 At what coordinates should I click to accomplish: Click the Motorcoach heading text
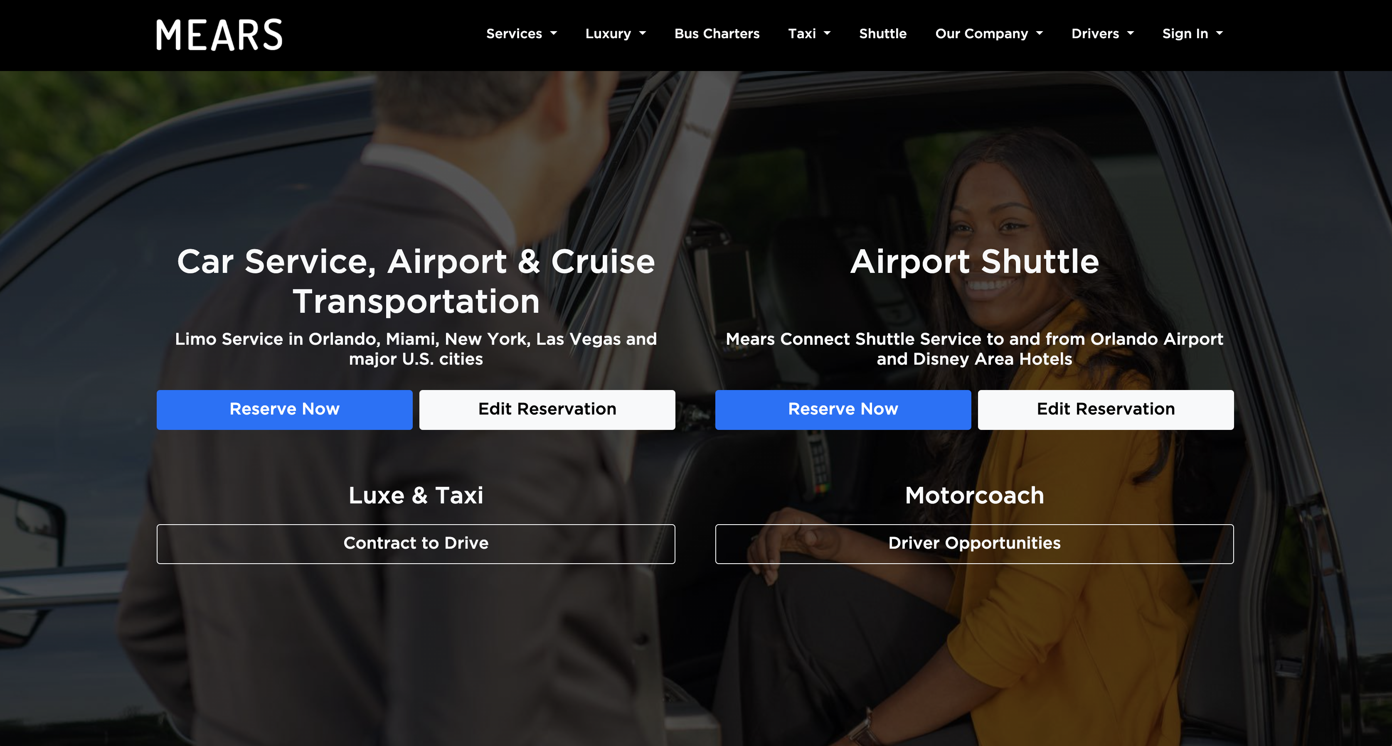pos(974,496)
